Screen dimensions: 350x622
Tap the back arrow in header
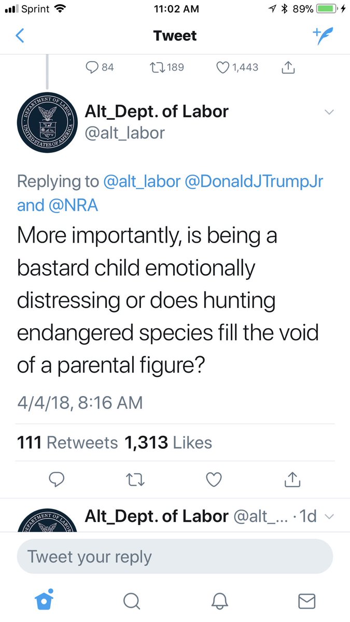click(21, 36)
